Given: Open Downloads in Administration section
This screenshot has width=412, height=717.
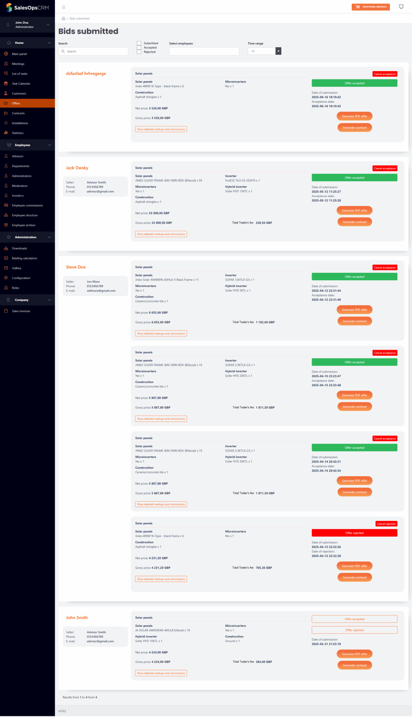Looking at the screenshot, I should tap(19, 249).
